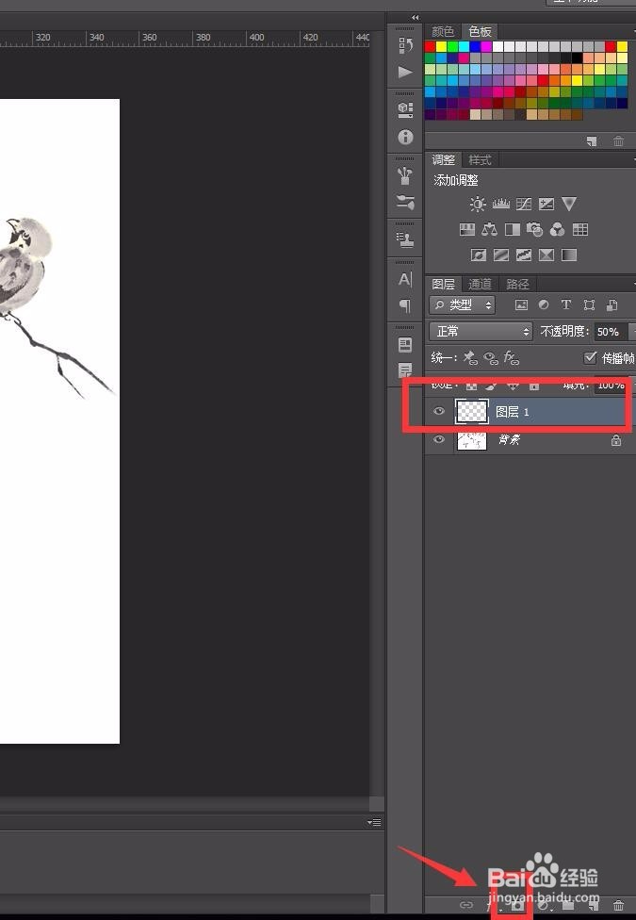This screenshot has width=636, height=920.
Task: Add a Gradient Map adjustment
Action: point(569,255)
